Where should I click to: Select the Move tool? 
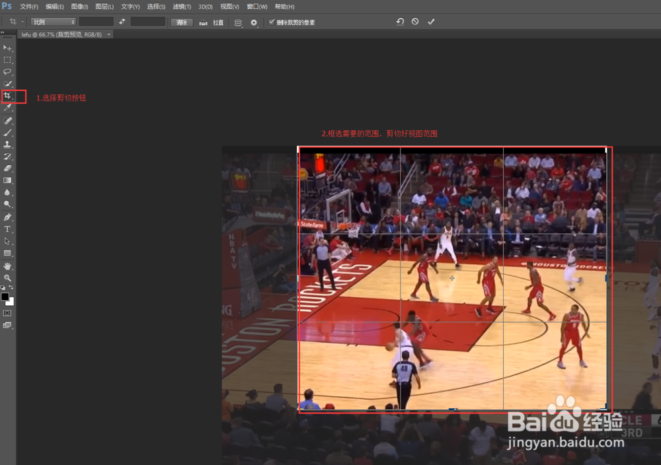(x=7, y=48)
